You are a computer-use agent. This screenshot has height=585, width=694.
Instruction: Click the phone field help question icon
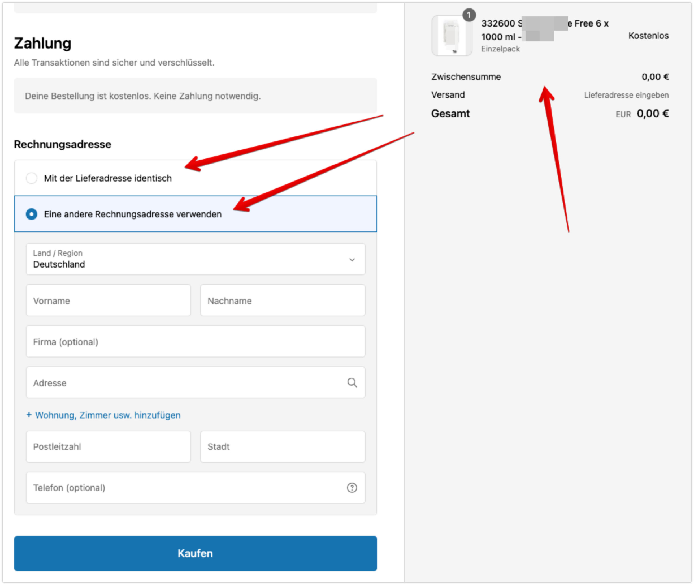point(352,487)
